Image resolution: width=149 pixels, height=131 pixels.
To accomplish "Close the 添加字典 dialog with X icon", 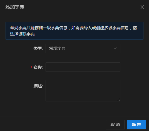I will 142,7.
